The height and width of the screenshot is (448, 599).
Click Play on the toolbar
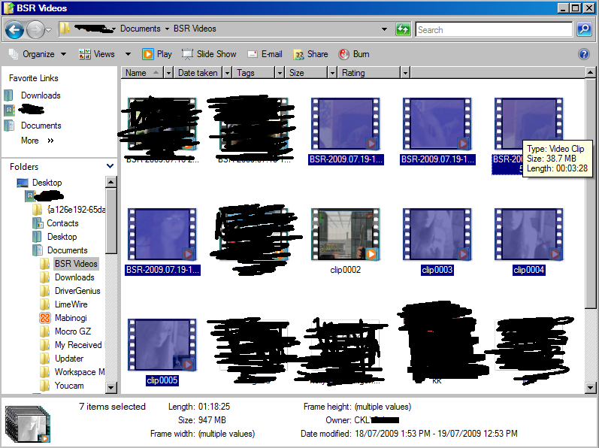pos(157,54)
